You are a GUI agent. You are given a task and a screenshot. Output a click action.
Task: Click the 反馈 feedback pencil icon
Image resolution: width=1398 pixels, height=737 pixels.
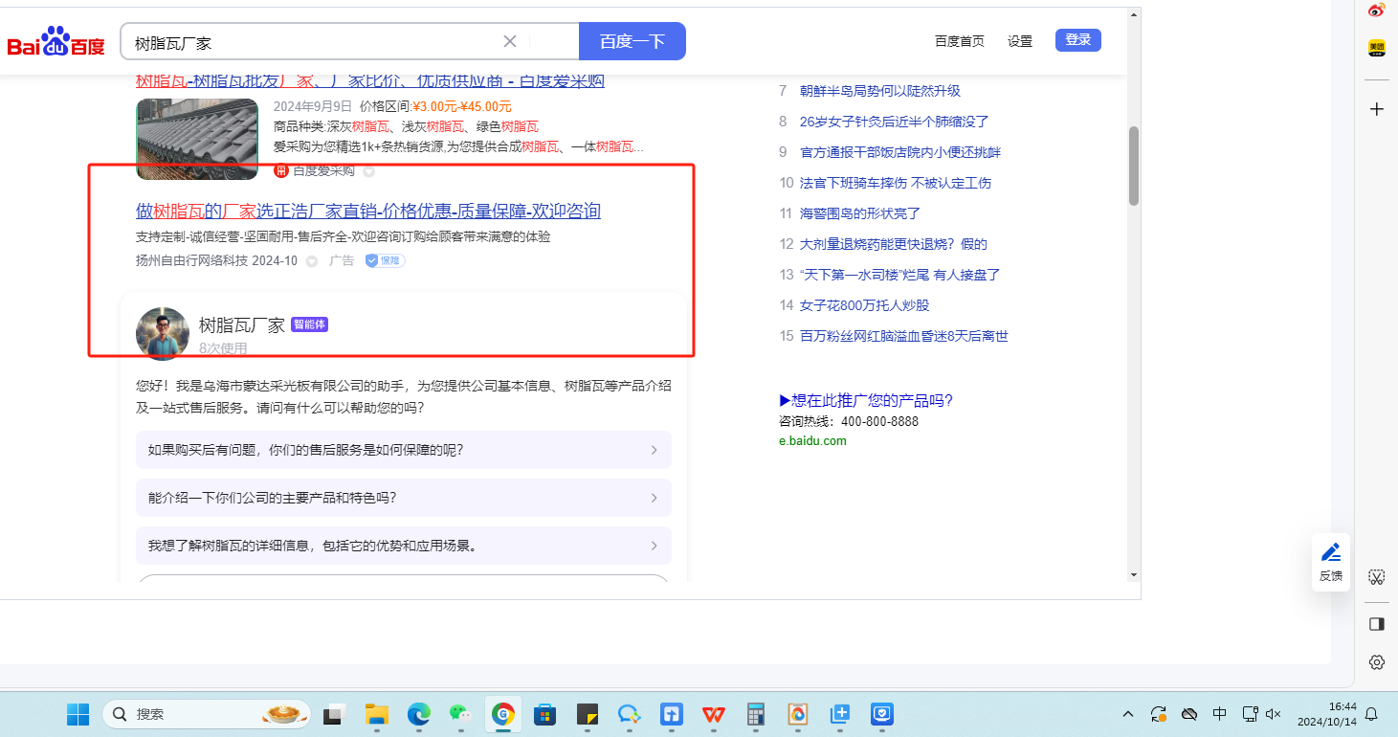coord(1330,552)
